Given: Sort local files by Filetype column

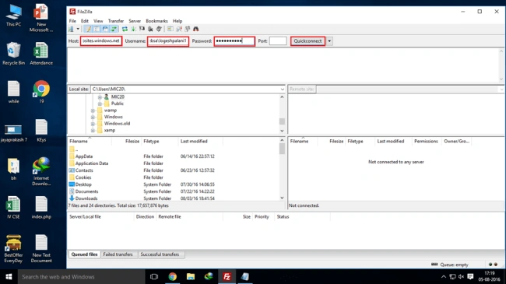Looking at the screenshot, I should click(151, 142).
